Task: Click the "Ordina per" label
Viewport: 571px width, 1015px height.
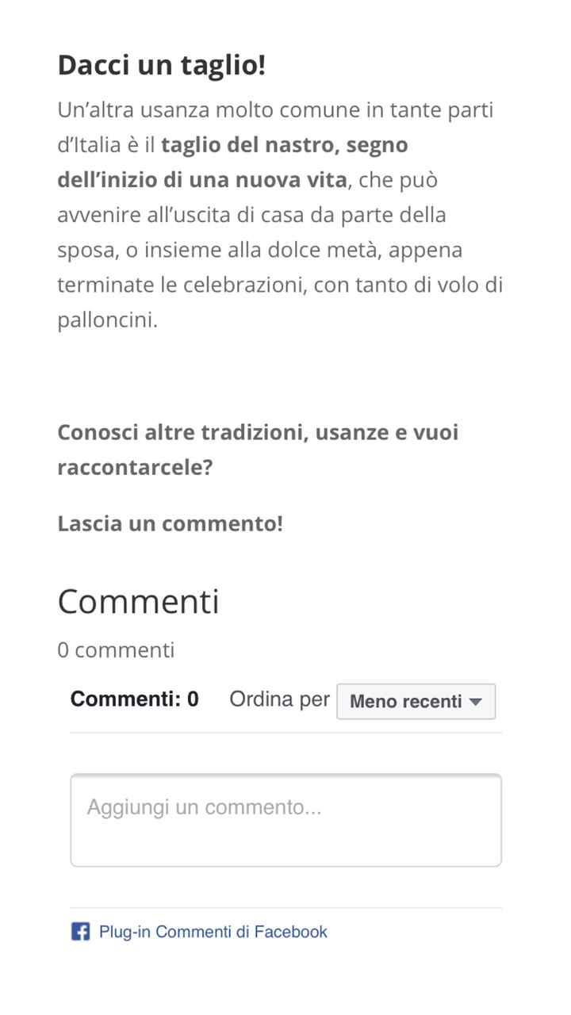Action: (279, 699)
